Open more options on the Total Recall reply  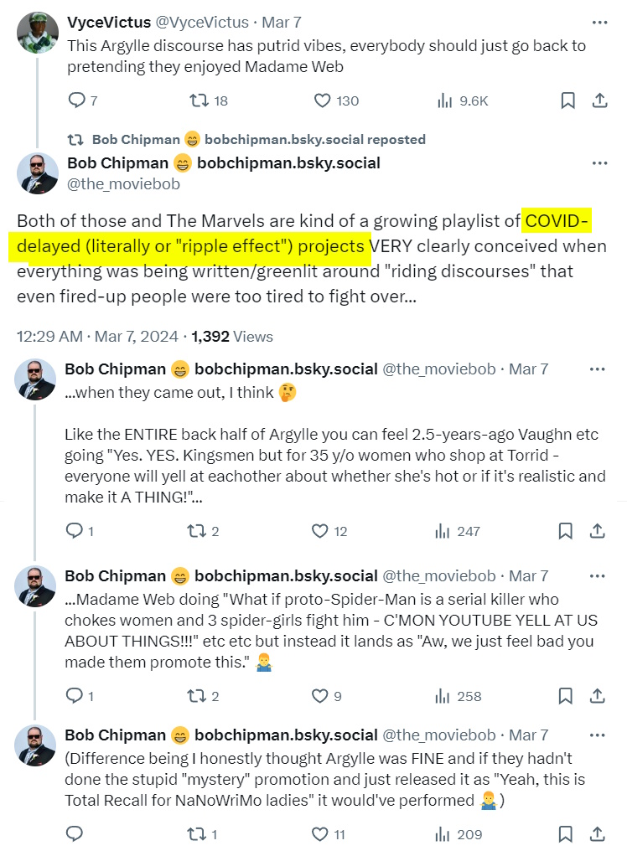pos(599,735)
